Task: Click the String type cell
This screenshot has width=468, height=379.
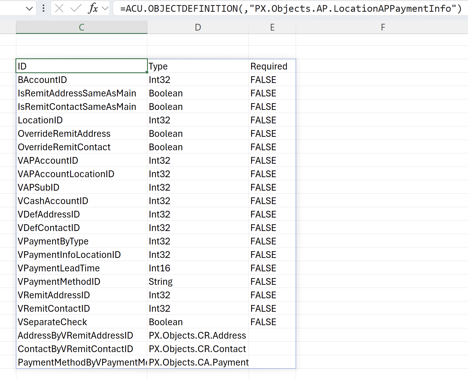Action: click(198, 281)
